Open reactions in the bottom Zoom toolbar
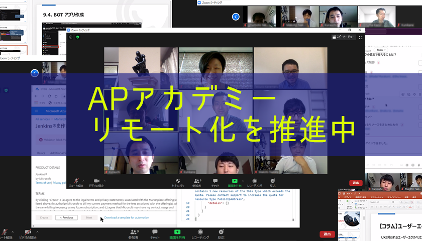The width and height of the screenshot is (422, 241). (221, 233)
